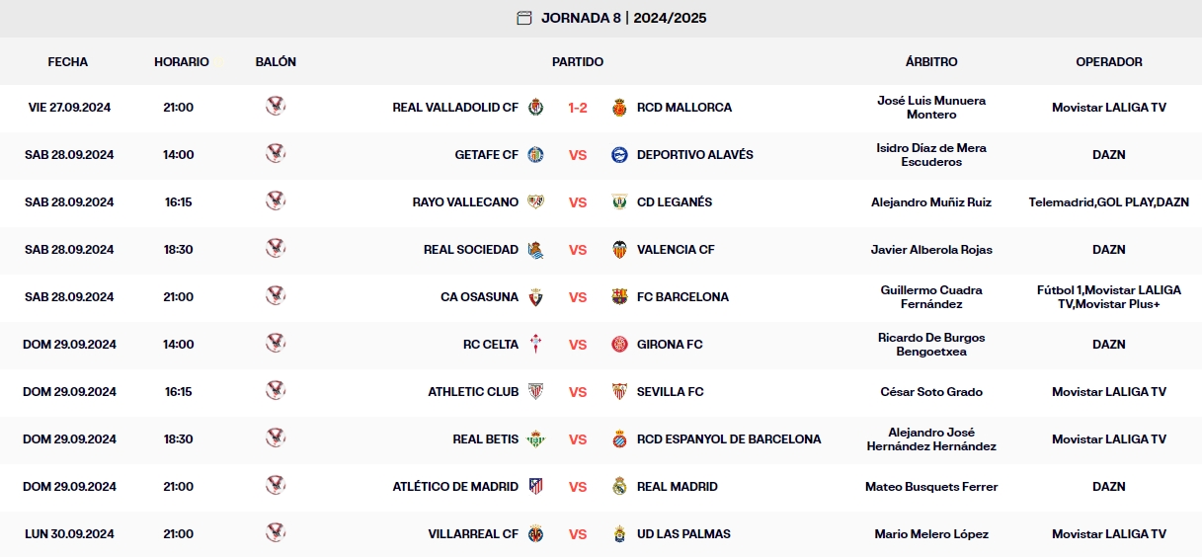Click the match ball icon for Getafe CF row
1202x557 pixels.
276,153
